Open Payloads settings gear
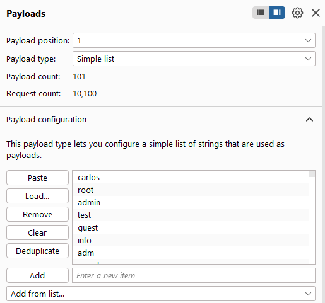The width and height of the screenshot is (325, 303). [297, 13]
